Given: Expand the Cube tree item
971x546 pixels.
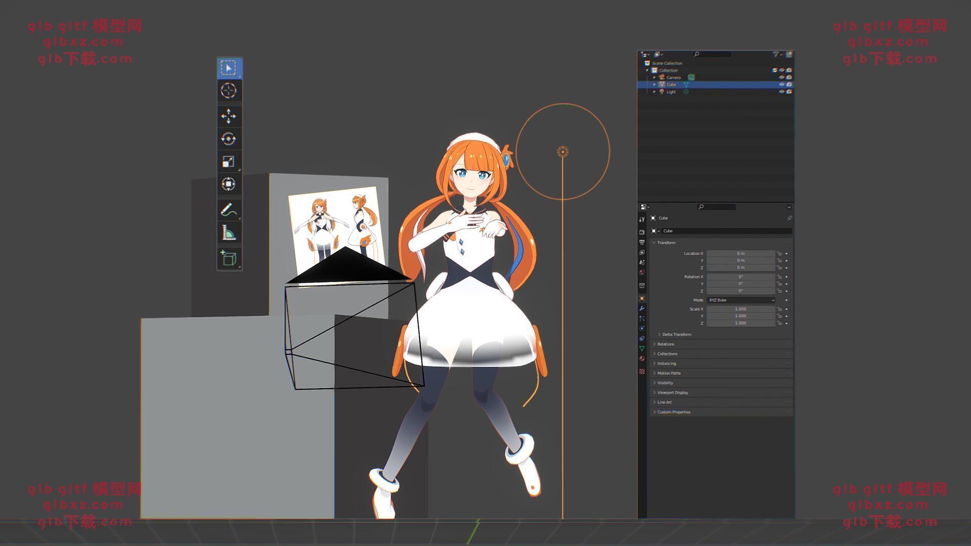Looking at the screenshot, I should pyautogui.click(x=654, y=84).
